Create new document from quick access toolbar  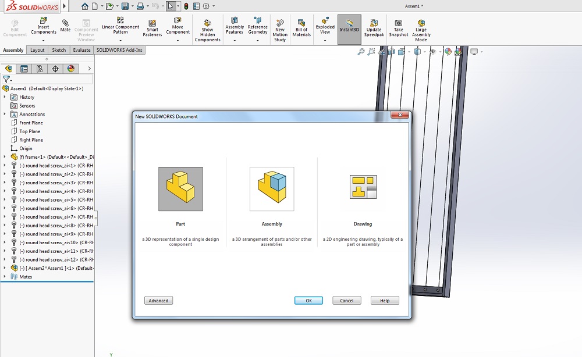tap(95, 6)
